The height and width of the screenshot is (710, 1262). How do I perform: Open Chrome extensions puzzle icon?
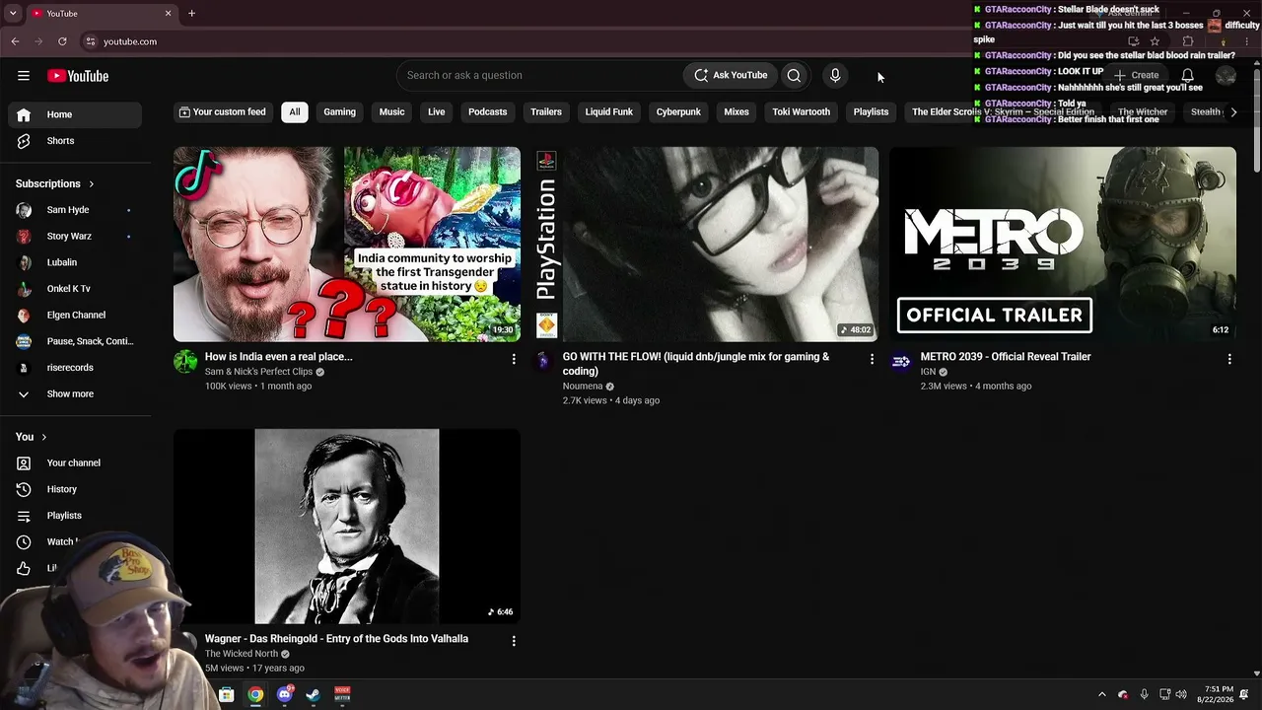[1188, 41]
